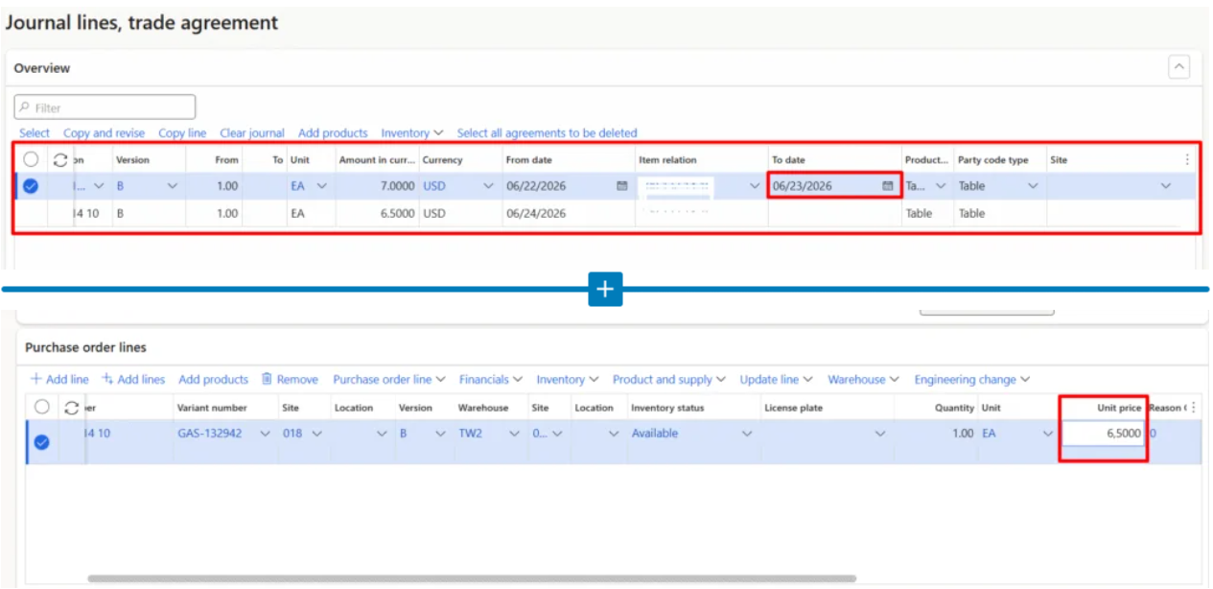
Task: Click the Add lines command
Action: [133, 380]
